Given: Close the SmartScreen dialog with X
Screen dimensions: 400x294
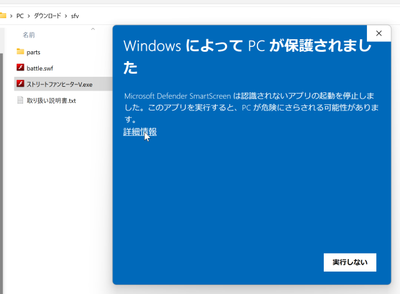Looking at the screenshot, I should (378, 34).
